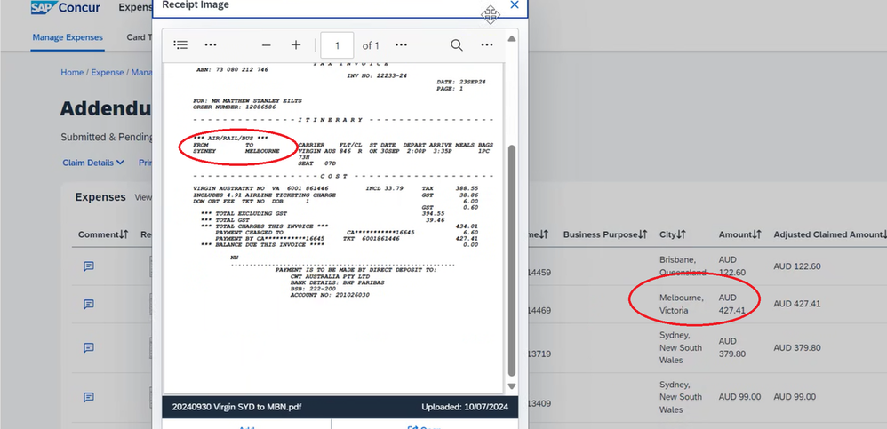The image size is (887, 429).
Task: Follow the Home breadcrumb link
Action: pyautogui.click(x=72, y=72)
